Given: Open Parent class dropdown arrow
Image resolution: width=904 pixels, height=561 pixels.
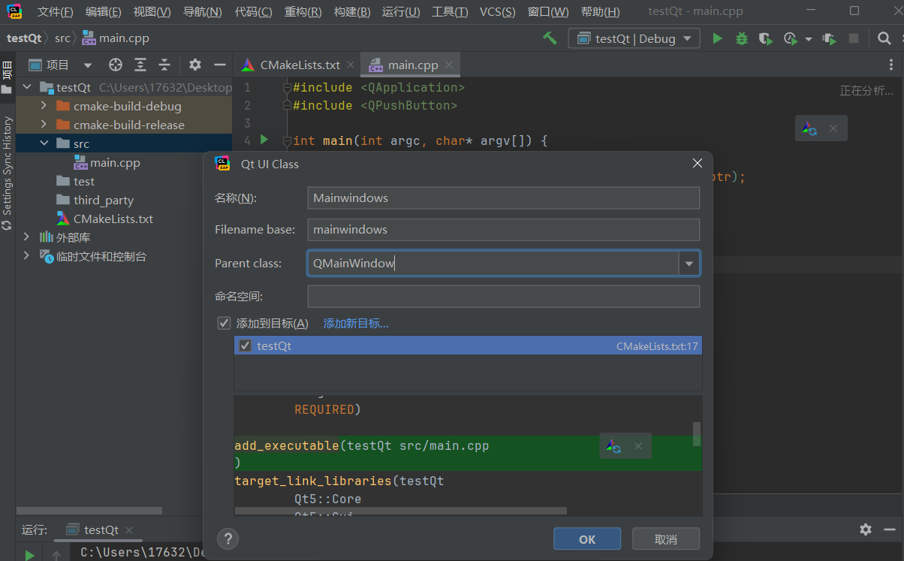Looking at the screenshot, I should [x=690, y=264].
